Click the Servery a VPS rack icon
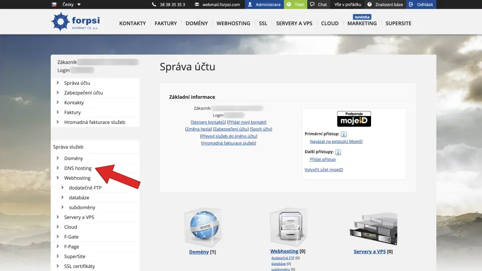Screen dimensions: 482x271 pos(373,229)
